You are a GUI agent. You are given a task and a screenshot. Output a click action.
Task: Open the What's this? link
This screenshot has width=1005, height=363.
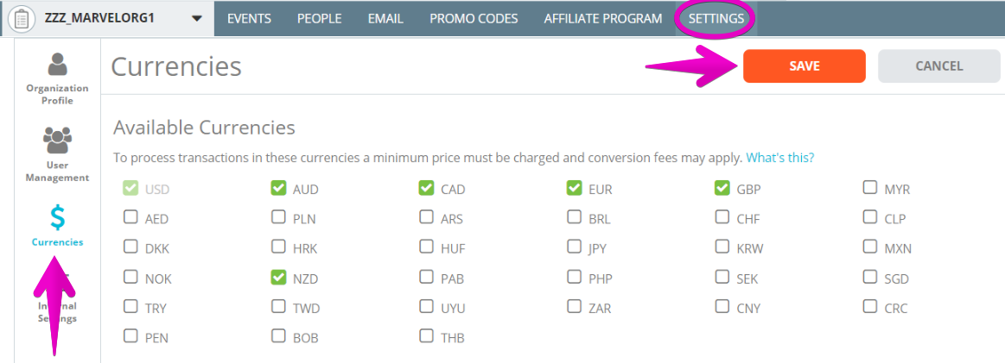(x=780, y=157)
